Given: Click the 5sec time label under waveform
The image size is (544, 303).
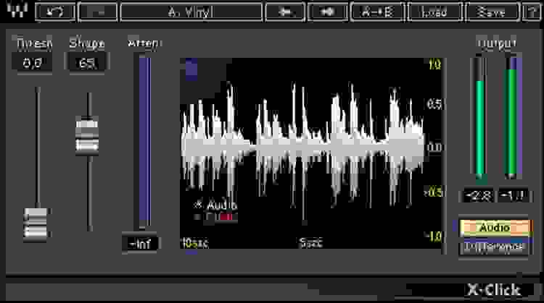Looking at the screenshot, I should point(311,242).
